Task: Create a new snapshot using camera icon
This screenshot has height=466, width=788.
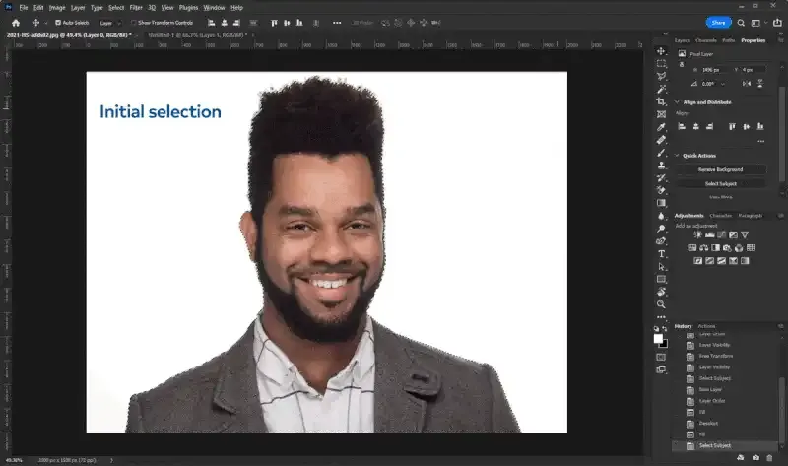Action: point(755,458)
